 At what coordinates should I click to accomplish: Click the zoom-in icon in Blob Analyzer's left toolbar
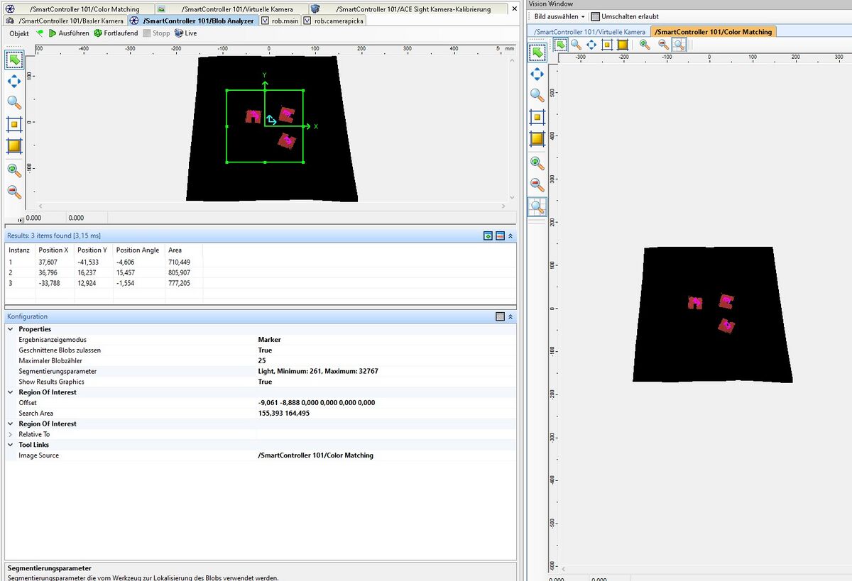coord(14,170)
